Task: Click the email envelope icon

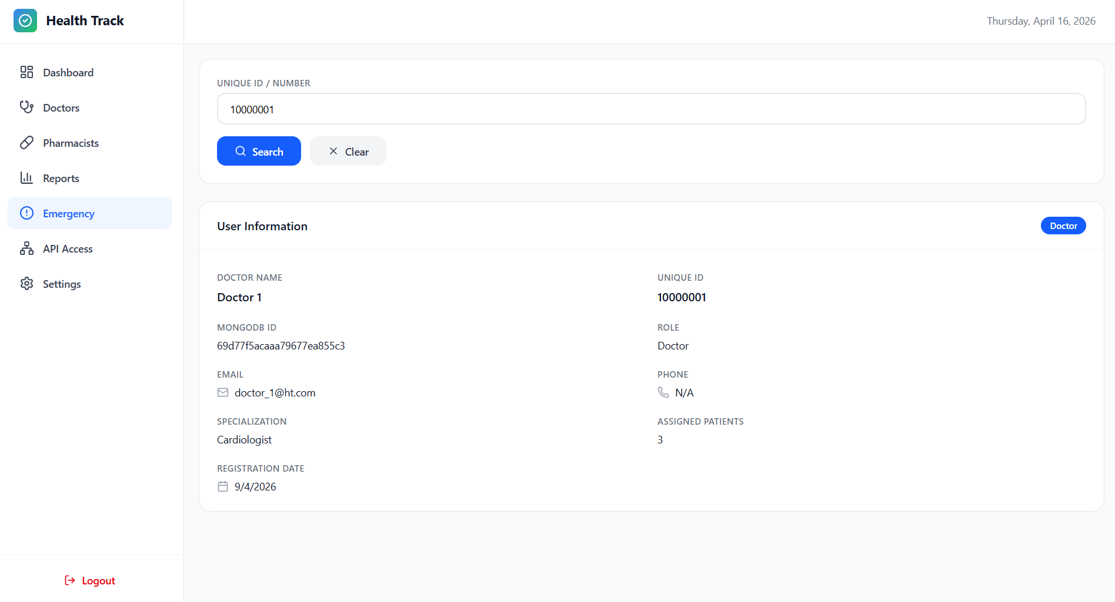Action: coord(223,392)
